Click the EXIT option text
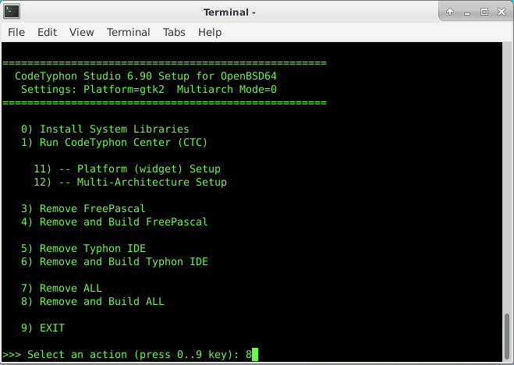Viewport: 514px width, 365px height. click(x=52, y=328)
